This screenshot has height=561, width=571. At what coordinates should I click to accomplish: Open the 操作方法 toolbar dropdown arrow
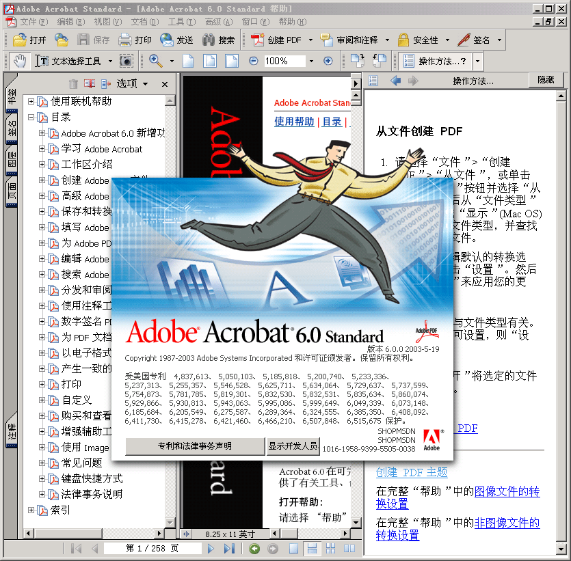(x=478, y=61)
